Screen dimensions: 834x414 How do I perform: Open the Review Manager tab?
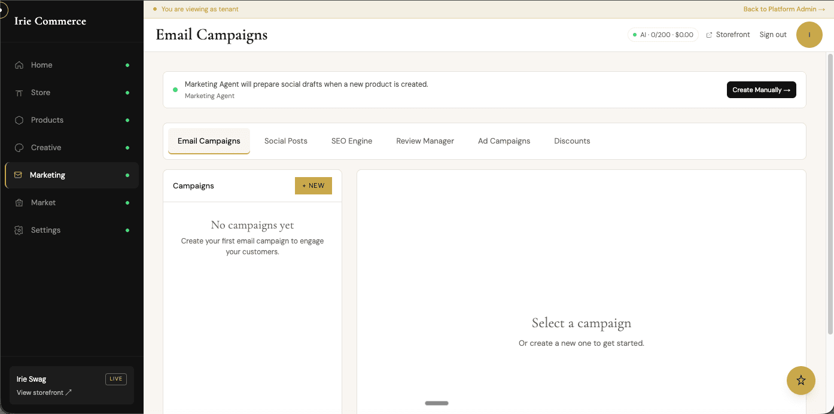coord(425,141)
